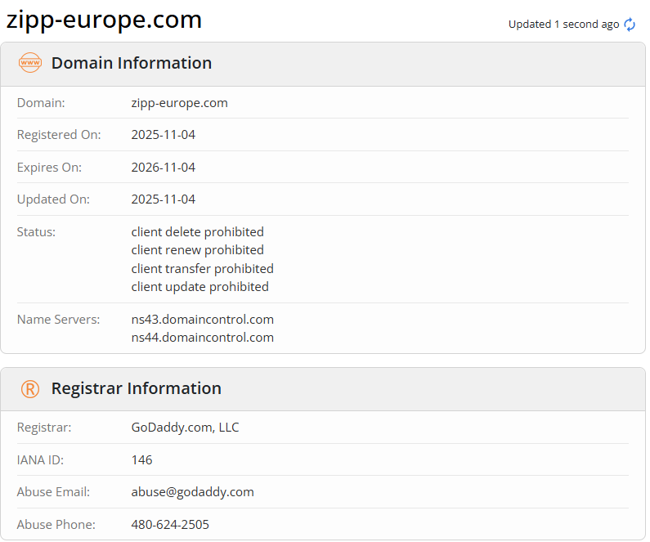Select the Registrar Information section header
The height and width of the screenshot is (542, 650).
click(136, 388)
